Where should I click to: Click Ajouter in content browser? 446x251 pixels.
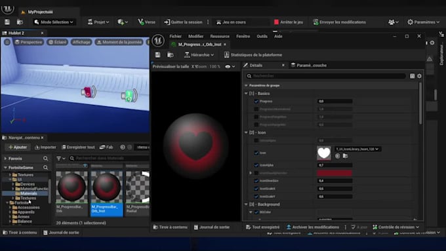[18, 147]
